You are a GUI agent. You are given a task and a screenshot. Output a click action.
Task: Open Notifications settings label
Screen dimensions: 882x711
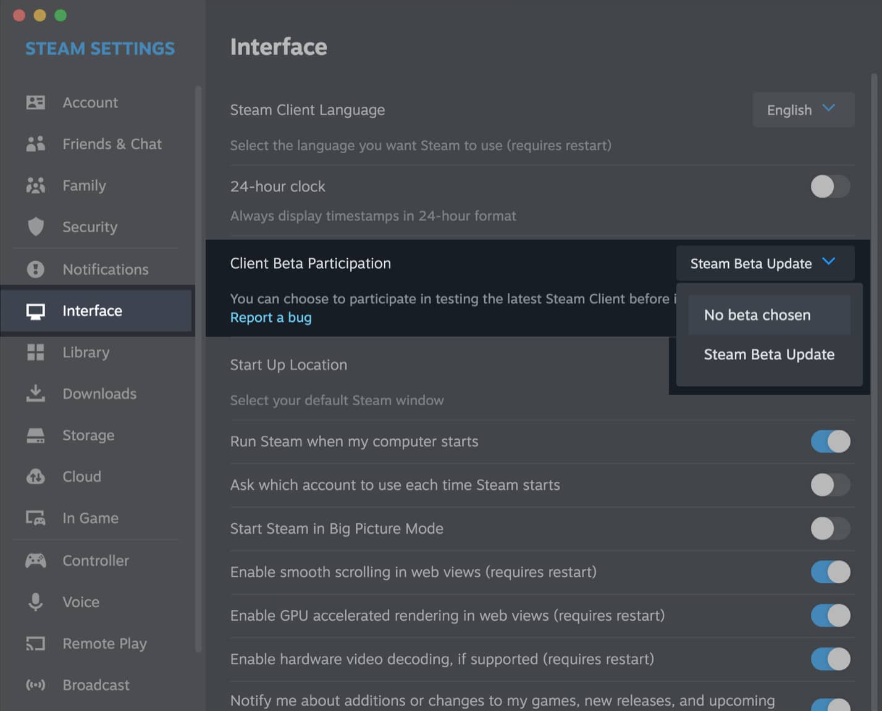(x=106, y=269)
